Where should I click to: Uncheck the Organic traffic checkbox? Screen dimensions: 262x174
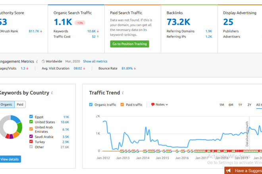pyautogui.click(x=91, y=104)
